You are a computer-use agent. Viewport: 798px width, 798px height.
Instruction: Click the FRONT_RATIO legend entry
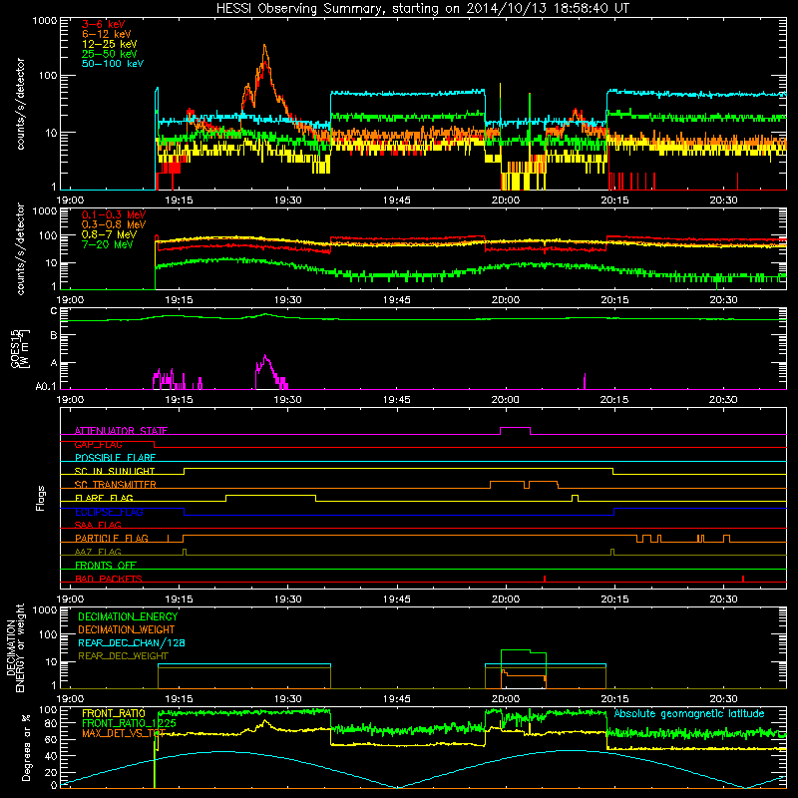[x=114, y=713]
